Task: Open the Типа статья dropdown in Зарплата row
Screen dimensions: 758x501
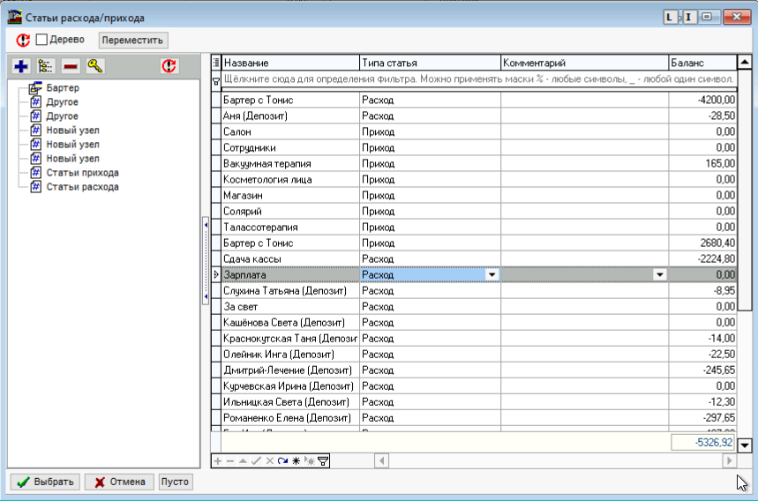Action: click(492, 275)
